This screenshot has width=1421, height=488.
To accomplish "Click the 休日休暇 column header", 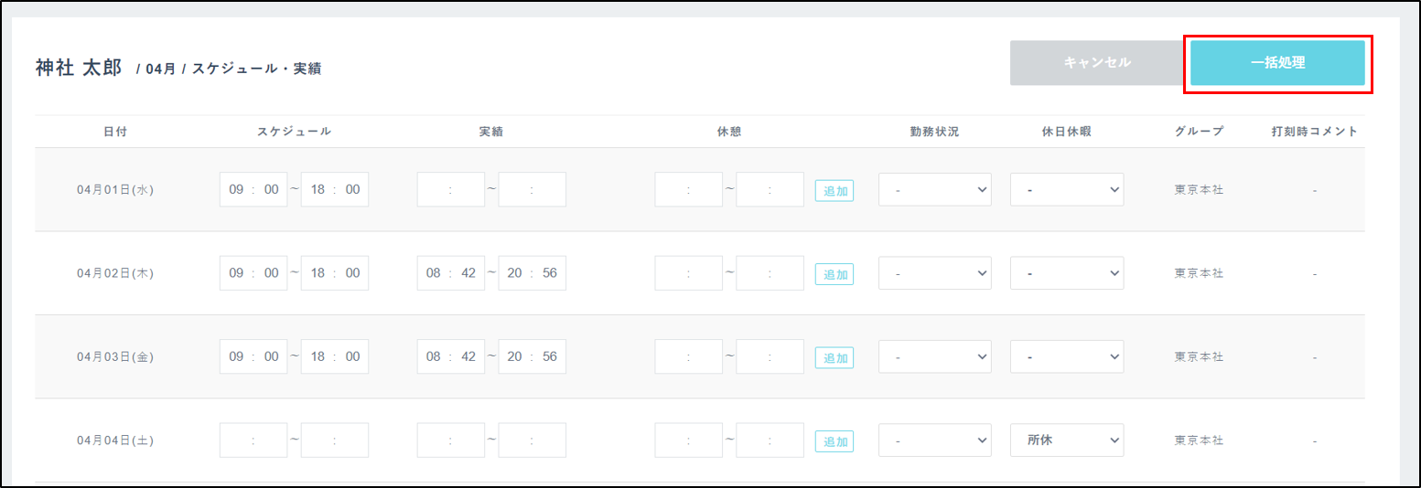I will (x=1067, y=132).
